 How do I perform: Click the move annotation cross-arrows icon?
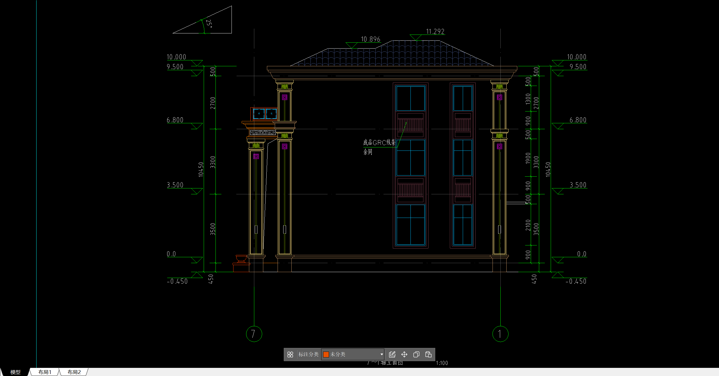404,354
